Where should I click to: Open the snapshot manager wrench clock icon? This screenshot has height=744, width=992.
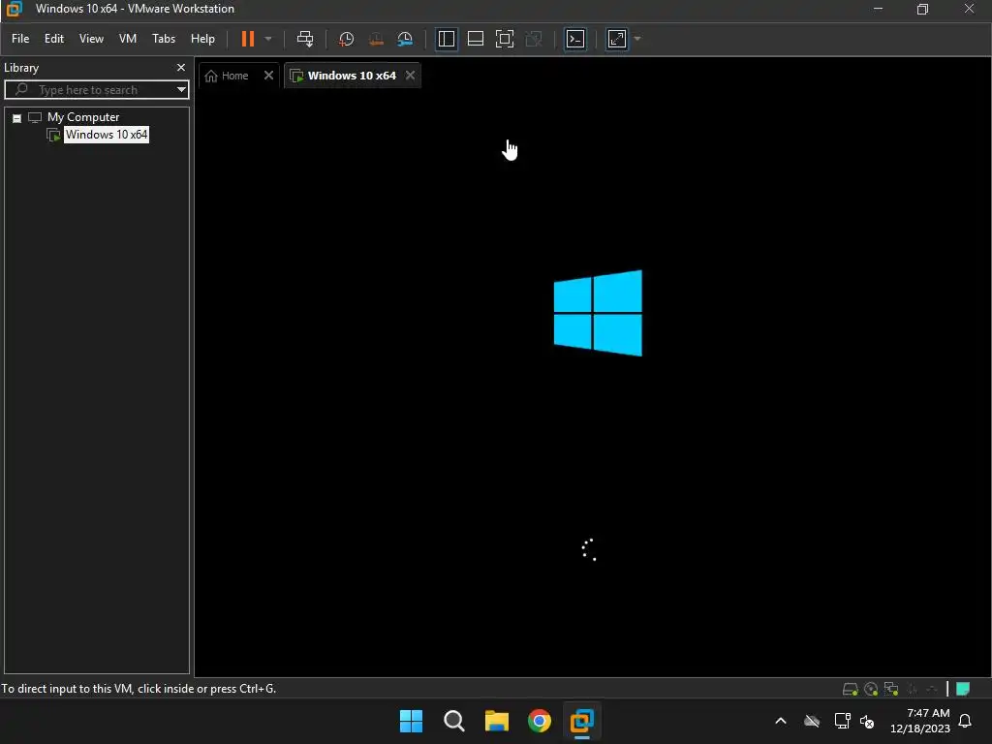pos(405,39)
